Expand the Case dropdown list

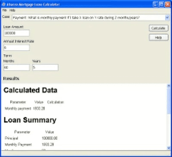(x=167, y=18)
